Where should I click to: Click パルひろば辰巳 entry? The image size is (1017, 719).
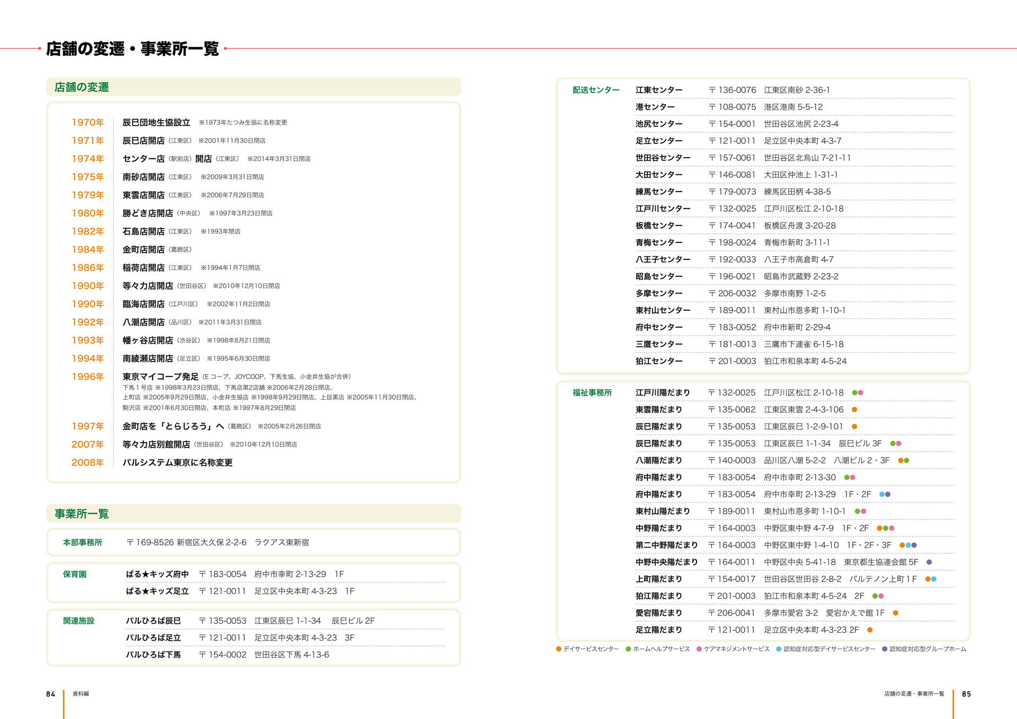153,621
